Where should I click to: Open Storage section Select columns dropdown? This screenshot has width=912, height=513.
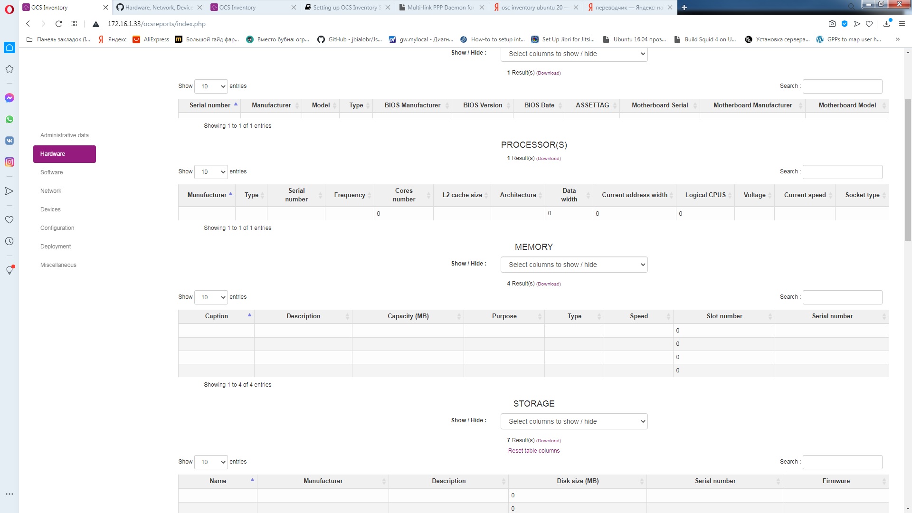click(x=574, y=421)
